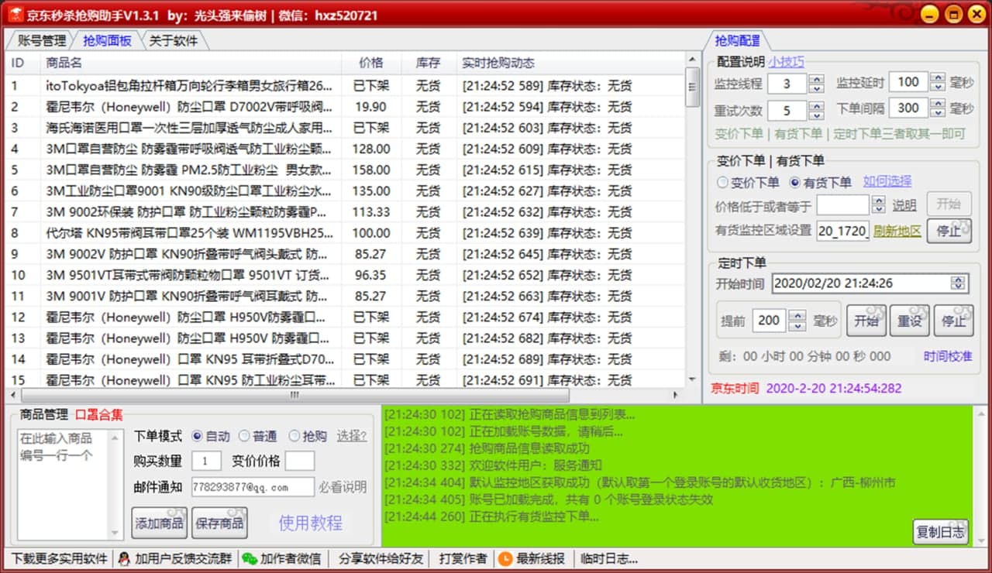The height and width of the screenshot is (573, 992).
Task: Click the 开始时间 date-time spinner arrows
Action: click(959, 283)
